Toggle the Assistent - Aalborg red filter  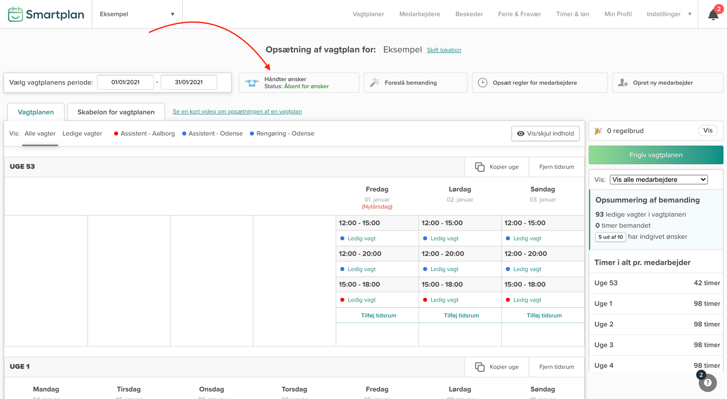144,133
